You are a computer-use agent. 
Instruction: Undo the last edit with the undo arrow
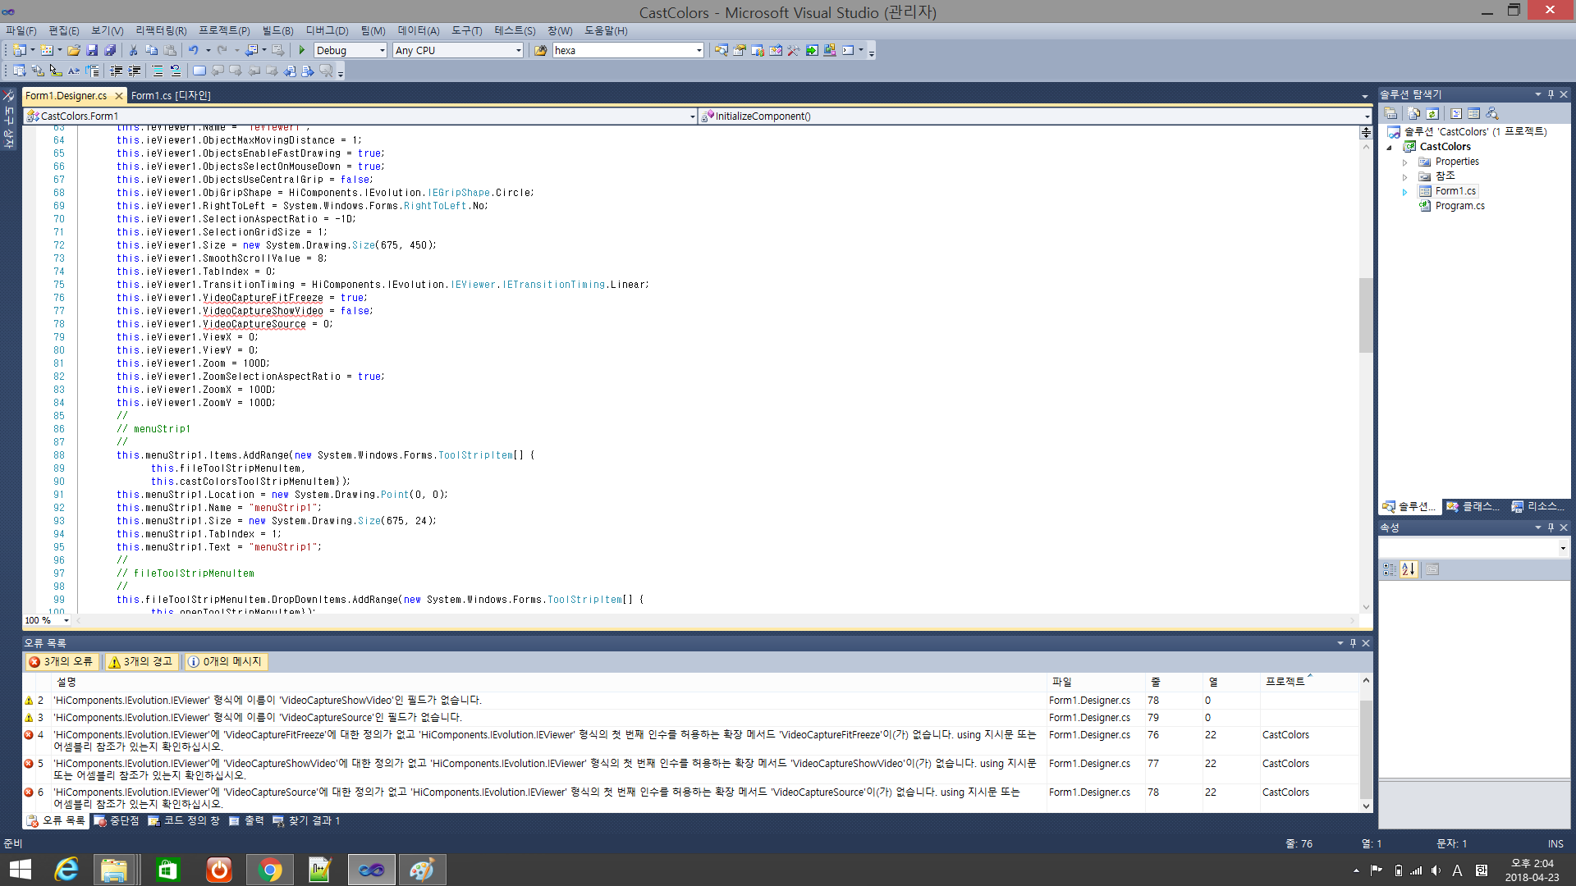click(x=193, y=50)
